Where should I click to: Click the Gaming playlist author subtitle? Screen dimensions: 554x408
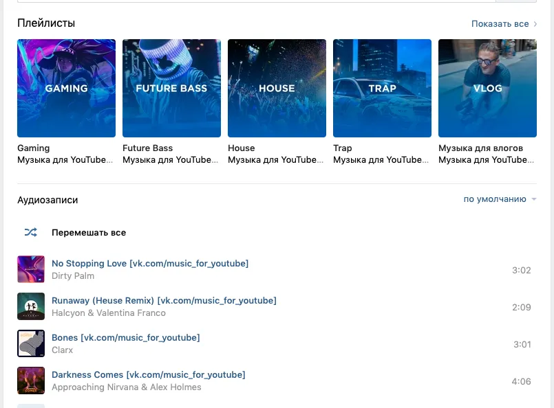point(65,160)
